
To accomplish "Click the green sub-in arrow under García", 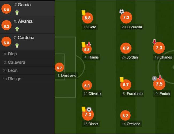I will [17, 12].
